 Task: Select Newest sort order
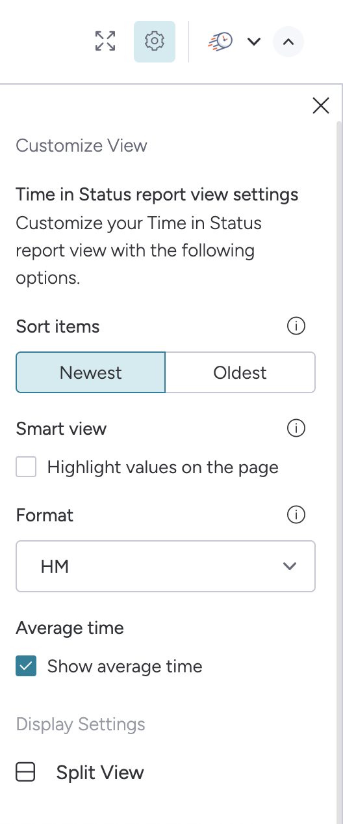pos(91,372)
